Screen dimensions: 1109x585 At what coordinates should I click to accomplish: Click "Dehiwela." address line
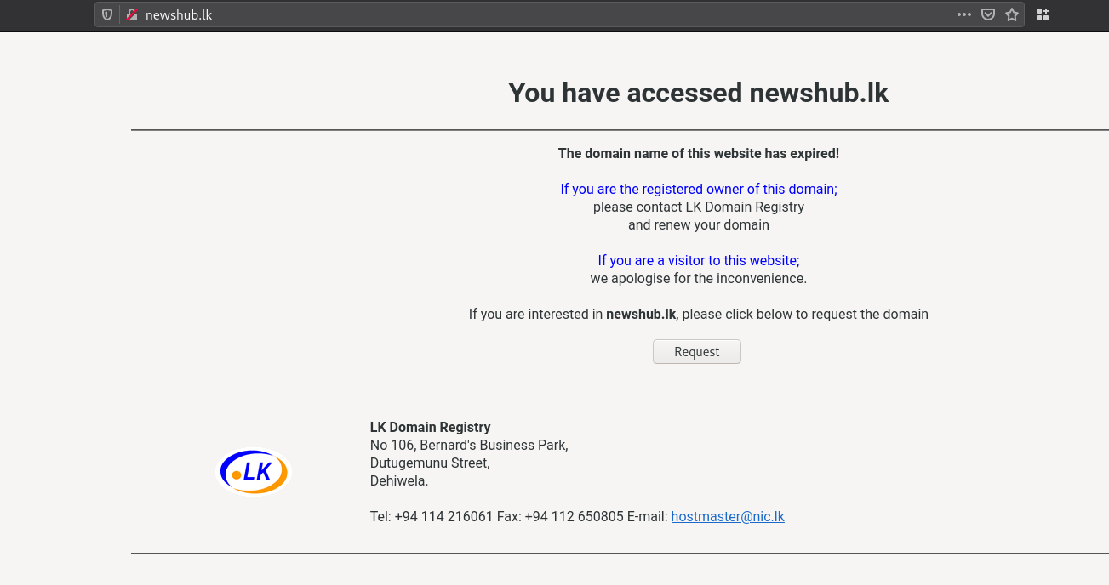(399, 480)
